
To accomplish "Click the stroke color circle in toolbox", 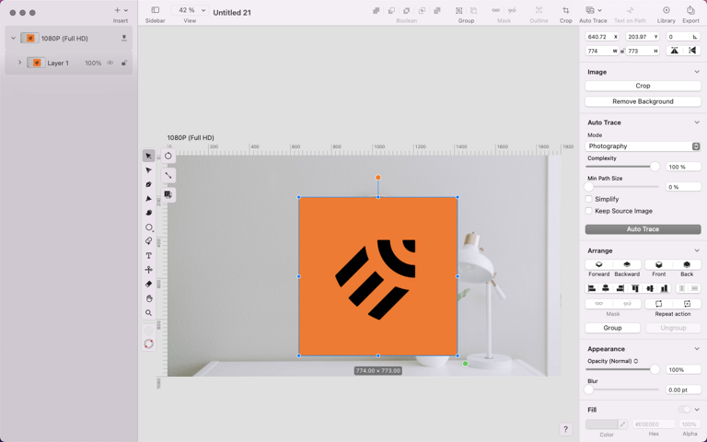I will [148, 344].
